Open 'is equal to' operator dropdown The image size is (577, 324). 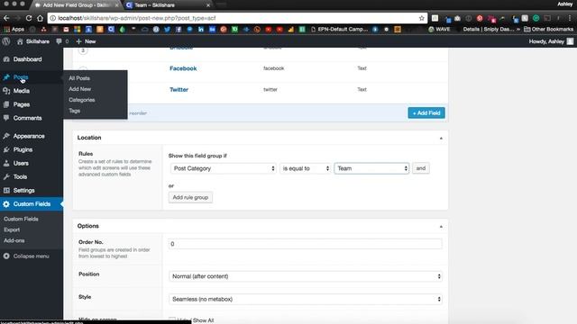pos(305,168)
